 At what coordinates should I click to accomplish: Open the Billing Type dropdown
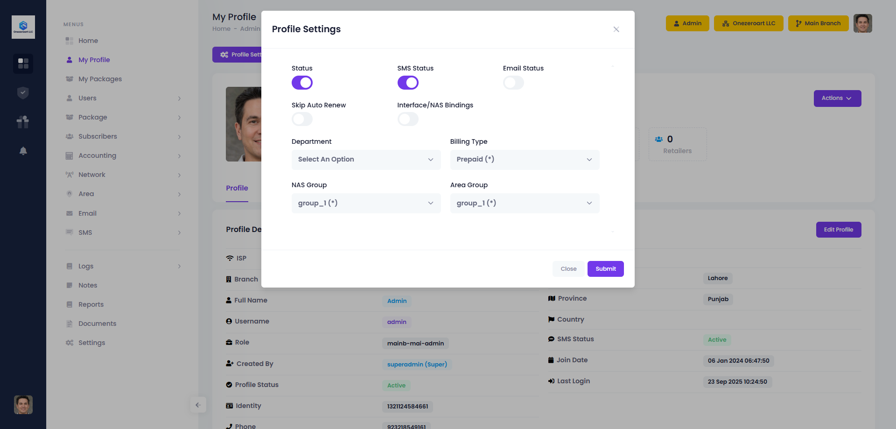[525, 160]
